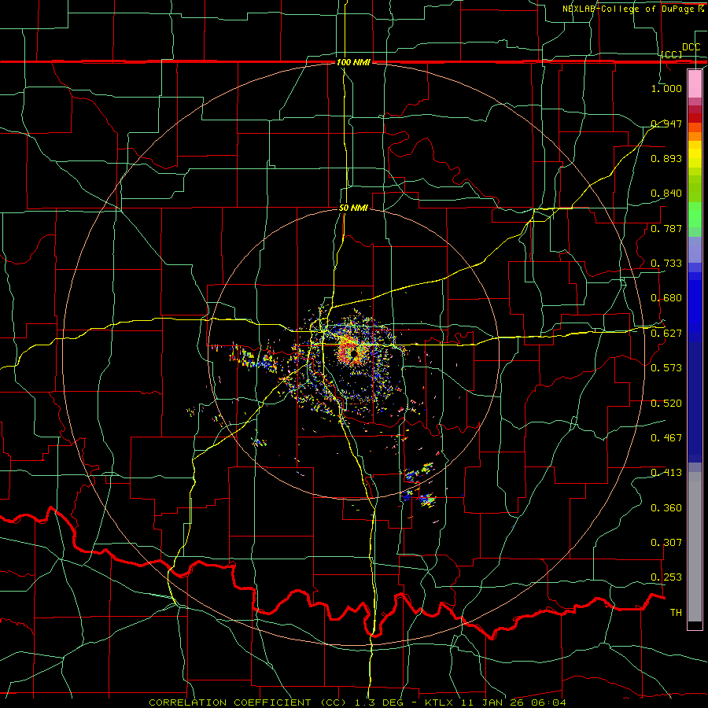Click the KTLX radar site identifier

click(439, 702)
